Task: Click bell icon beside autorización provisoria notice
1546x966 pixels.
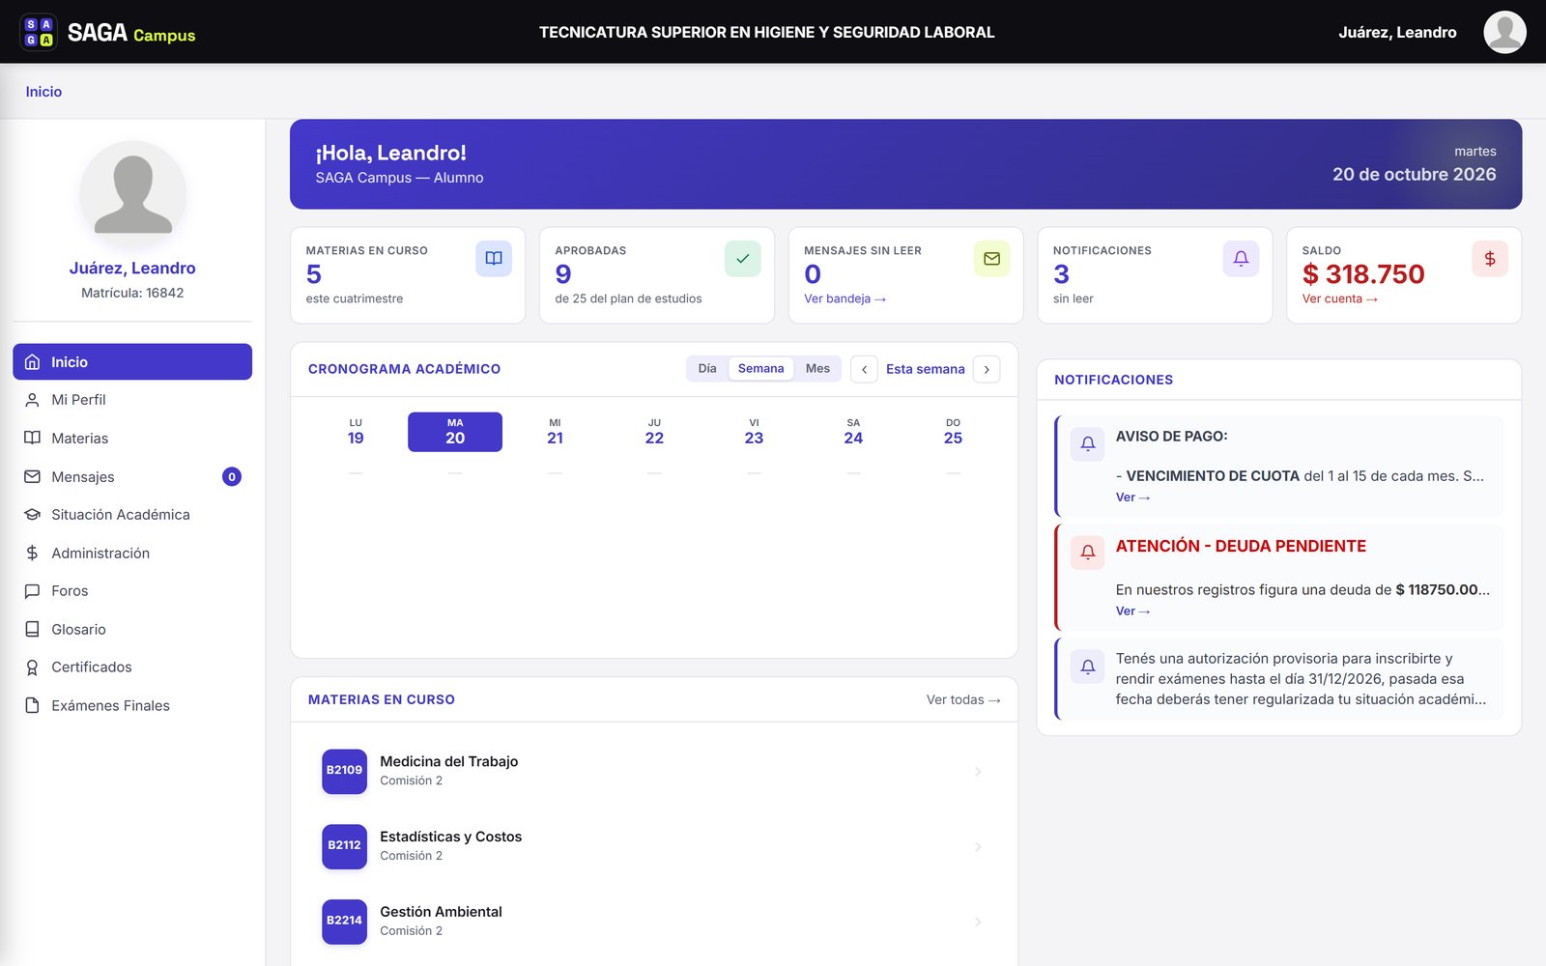Action: coord(1088,667)
